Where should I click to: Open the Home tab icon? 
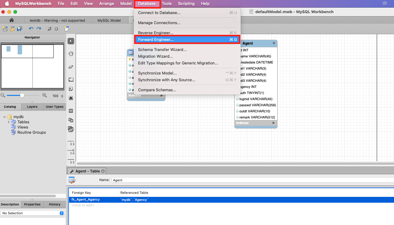click(x=12, y=20)
